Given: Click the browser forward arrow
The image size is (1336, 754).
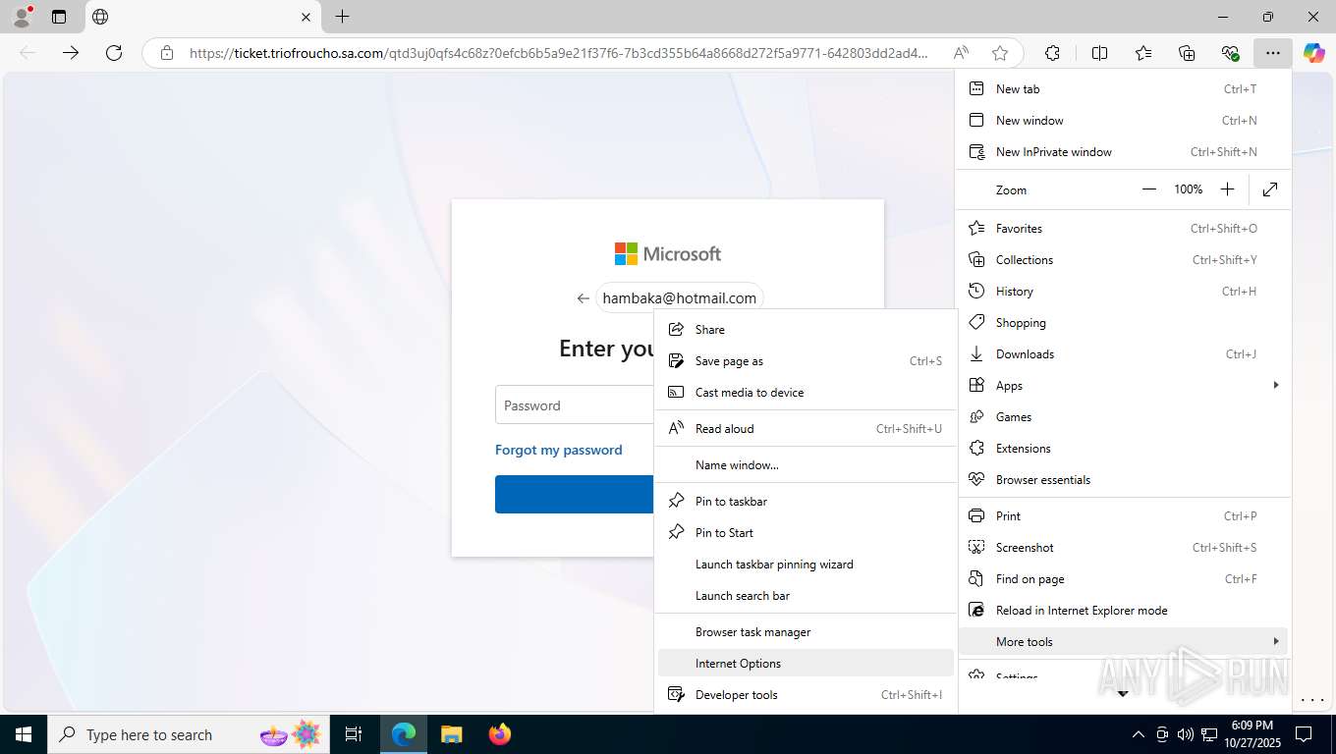Looking at the screenshot, I should 71,53.
